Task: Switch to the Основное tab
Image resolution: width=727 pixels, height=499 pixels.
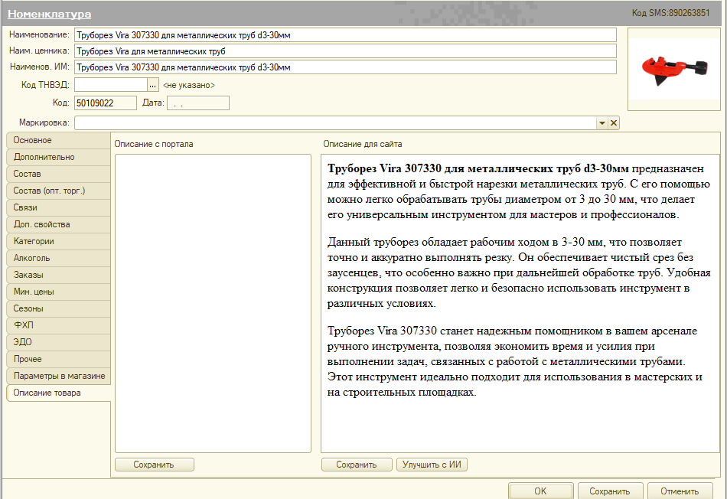Action: (58, 140)
